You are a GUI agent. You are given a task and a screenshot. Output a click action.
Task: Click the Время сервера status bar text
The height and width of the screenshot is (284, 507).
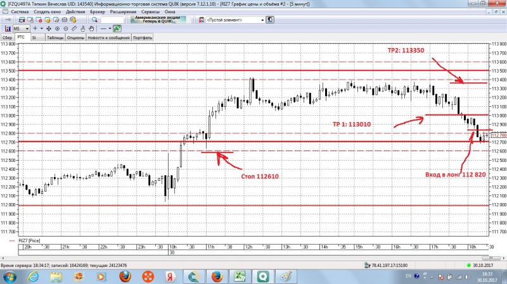pyautogui.click(x=64, y=265)
